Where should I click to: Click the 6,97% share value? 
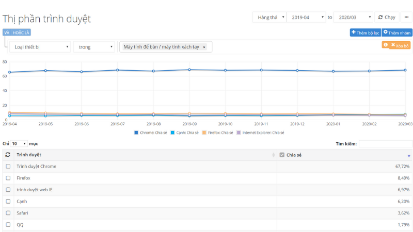(x=404, y=190)
